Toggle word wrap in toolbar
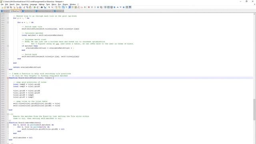The image size is (256, 144). click(63, 7)
